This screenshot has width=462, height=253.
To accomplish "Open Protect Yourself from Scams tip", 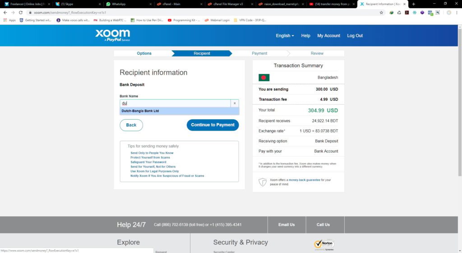I will tap(150, 158).
